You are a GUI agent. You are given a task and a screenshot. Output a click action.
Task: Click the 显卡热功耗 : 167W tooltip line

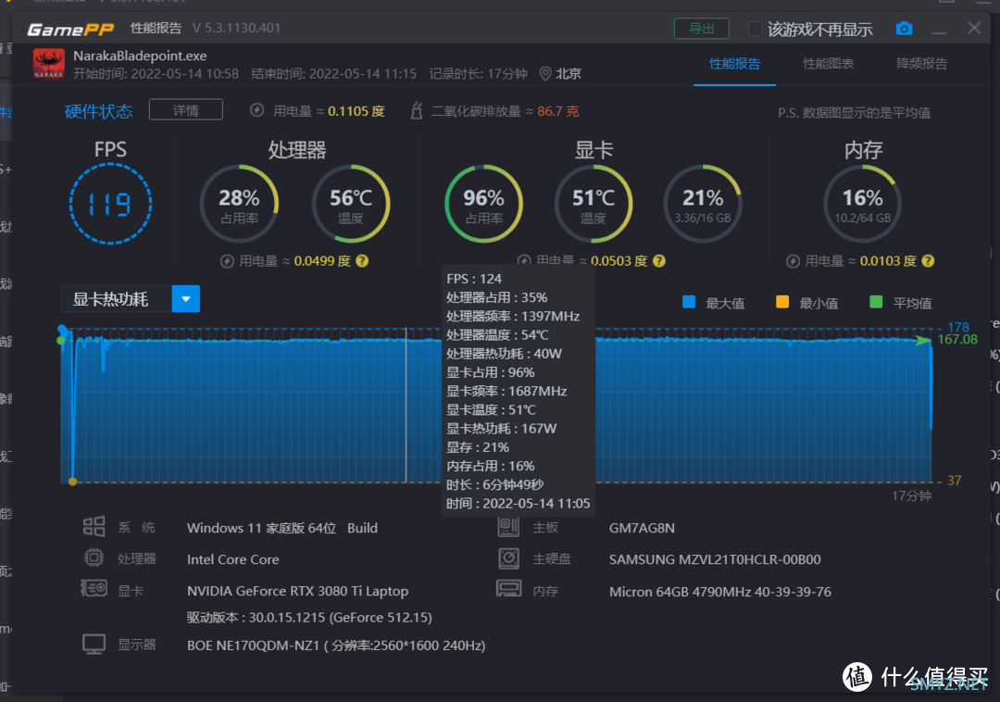coord(501,429)
